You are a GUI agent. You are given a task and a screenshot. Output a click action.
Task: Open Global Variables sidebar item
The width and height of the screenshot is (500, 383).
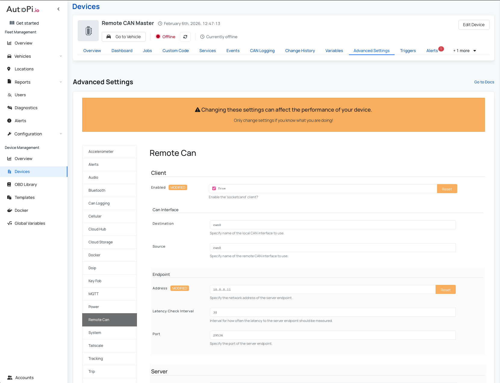30,223
